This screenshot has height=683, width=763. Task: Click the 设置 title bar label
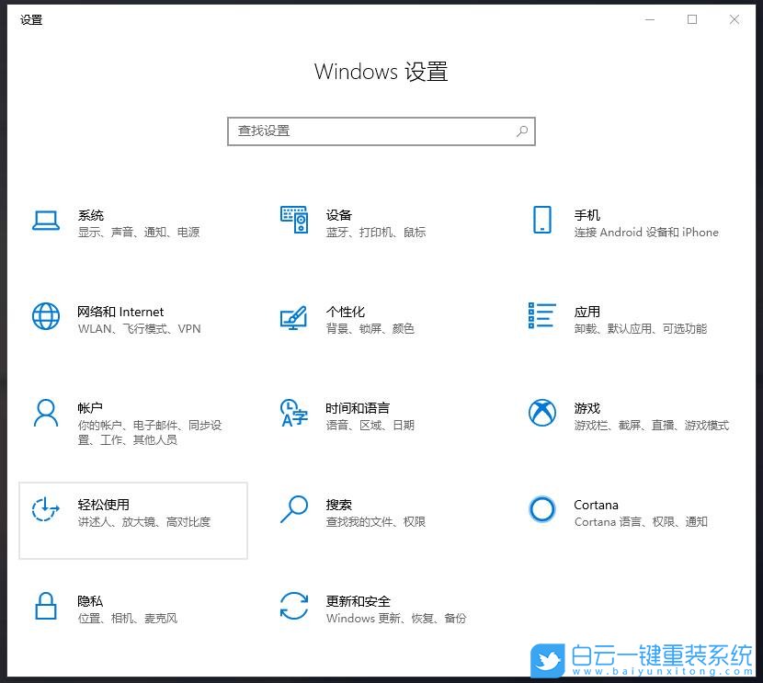(30, 19)
